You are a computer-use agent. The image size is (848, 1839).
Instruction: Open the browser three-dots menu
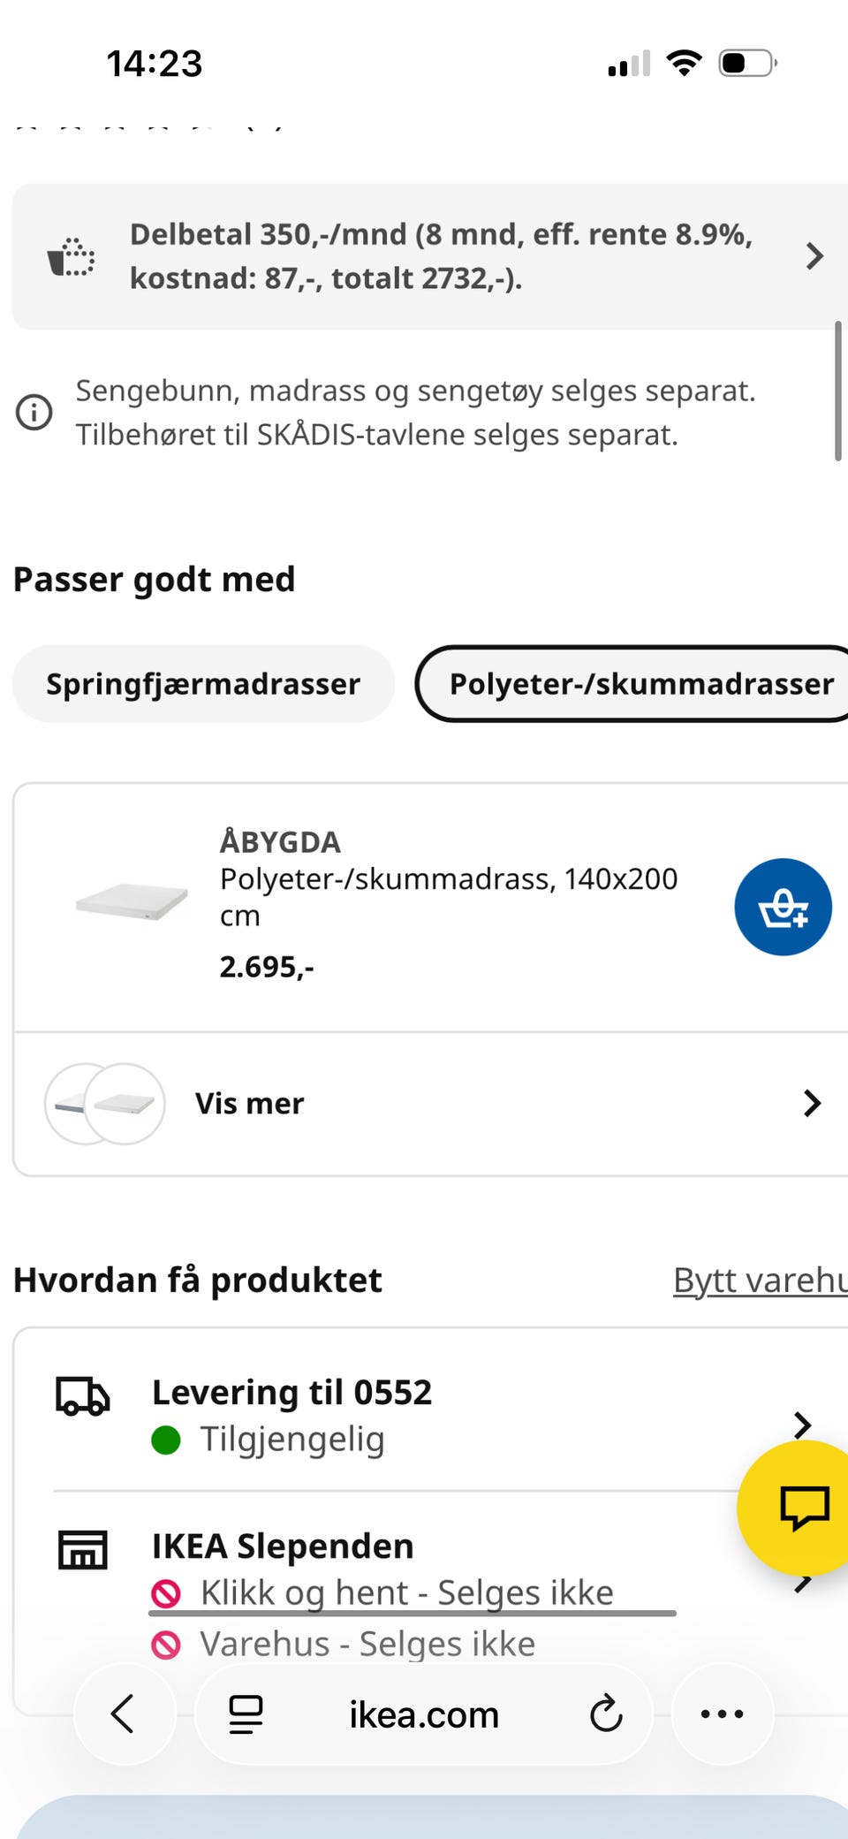tap(722, 1714)
